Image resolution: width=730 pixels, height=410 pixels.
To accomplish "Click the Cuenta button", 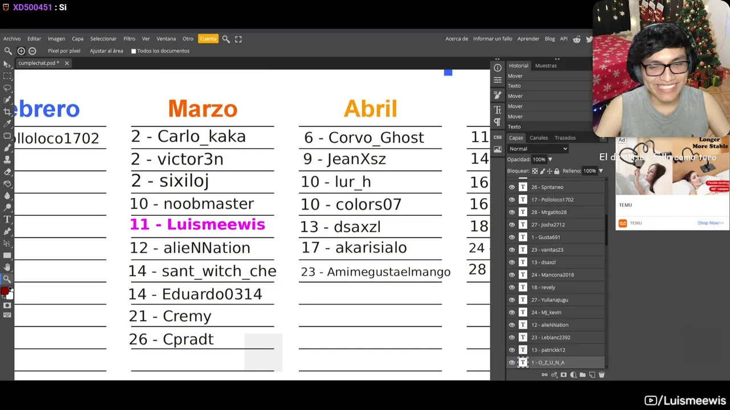I will [x=208, y=39].
